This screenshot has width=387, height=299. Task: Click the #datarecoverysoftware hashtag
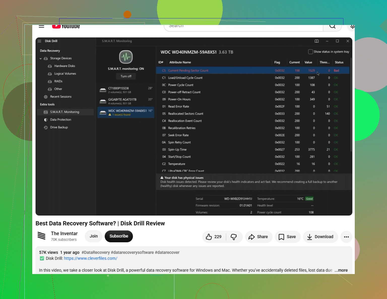pos(132,253)
